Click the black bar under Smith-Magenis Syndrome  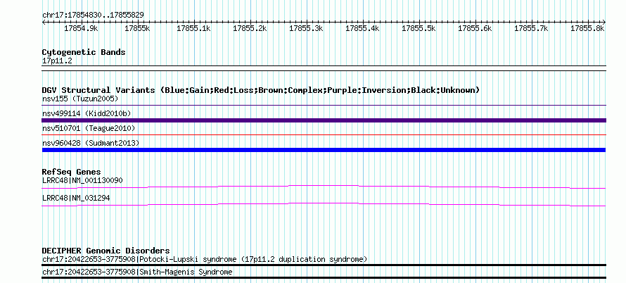coord(324,278)
